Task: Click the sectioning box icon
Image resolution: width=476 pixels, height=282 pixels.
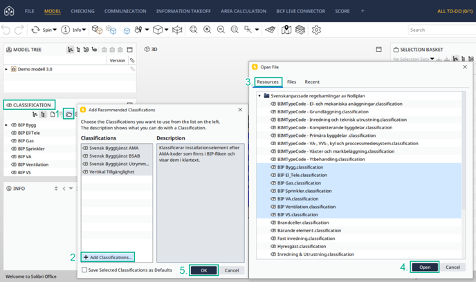Action: [x=177, y=30]
